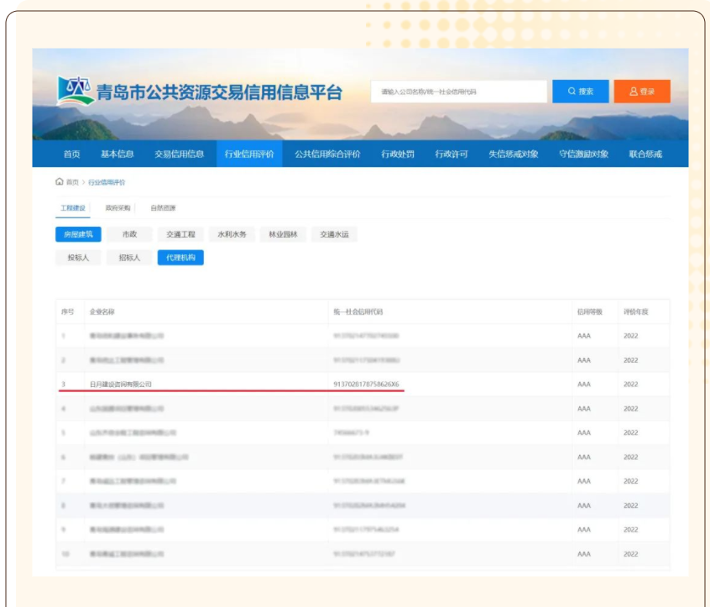The image size is (710, 607).
Task: Select the 市政 category filter
Action: [129, 235]
